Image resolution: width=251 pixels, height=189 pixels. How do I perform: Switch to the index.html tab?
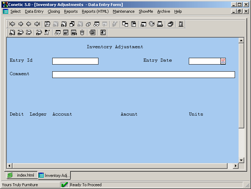(22, 176)
